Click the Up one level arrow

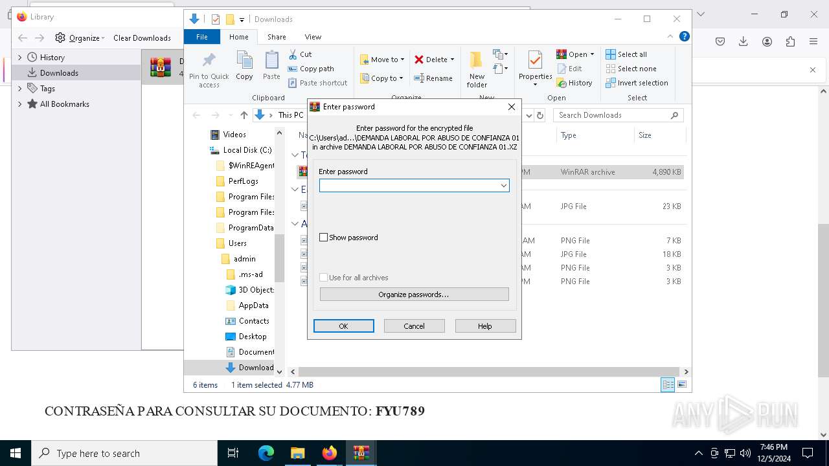tap(244, 115)
